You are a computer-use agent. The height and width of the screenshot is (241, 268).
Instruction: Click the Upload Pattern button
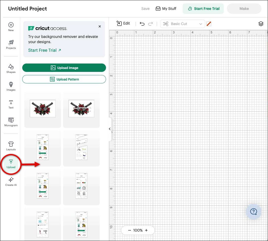pyautogui.click(x=64, y=79)
